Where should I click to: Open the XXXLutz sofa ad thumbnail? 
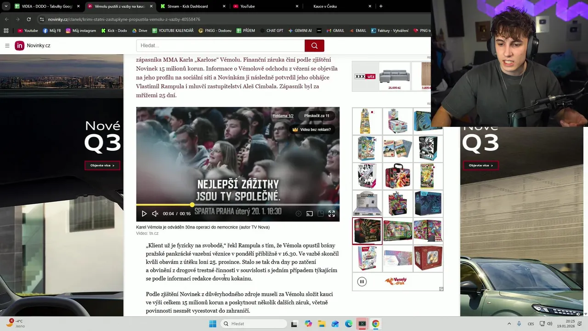(x=395, y=76)
